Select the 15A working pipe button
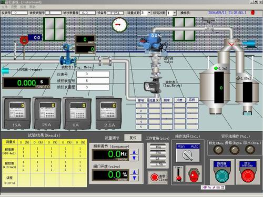This screenshot has height=197, width=263. (158, 147)
